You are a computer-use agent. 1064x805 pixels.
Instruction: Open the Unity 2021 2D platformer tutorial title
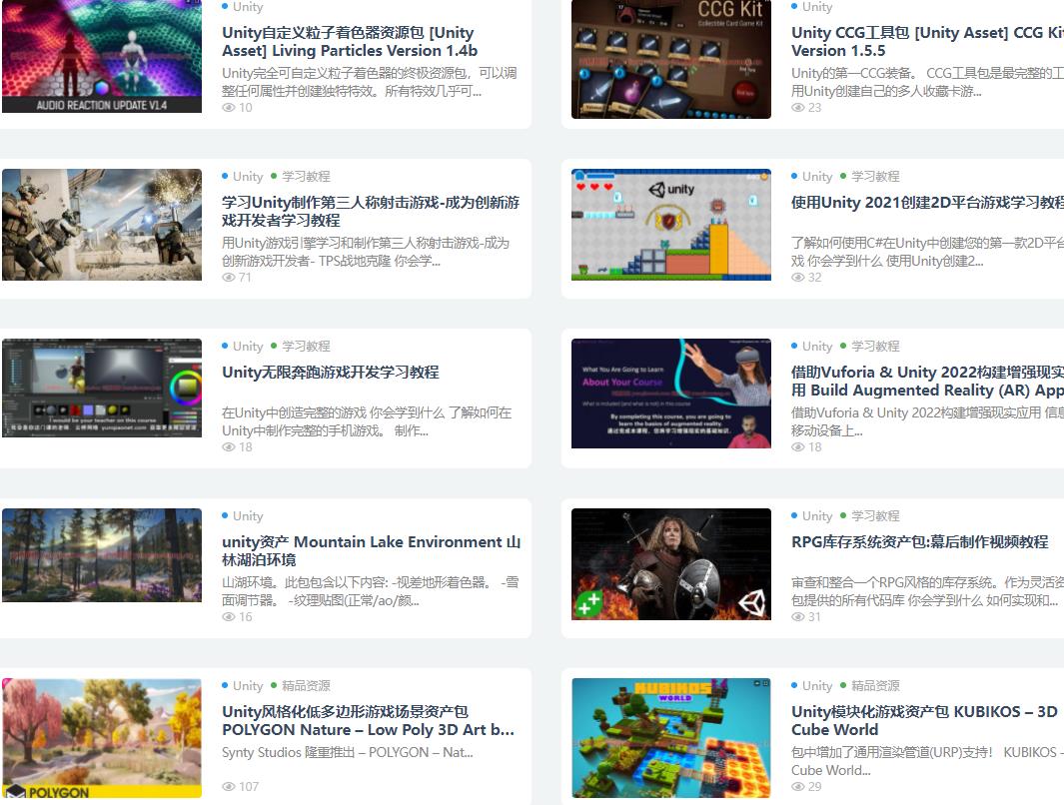[927, 202]
